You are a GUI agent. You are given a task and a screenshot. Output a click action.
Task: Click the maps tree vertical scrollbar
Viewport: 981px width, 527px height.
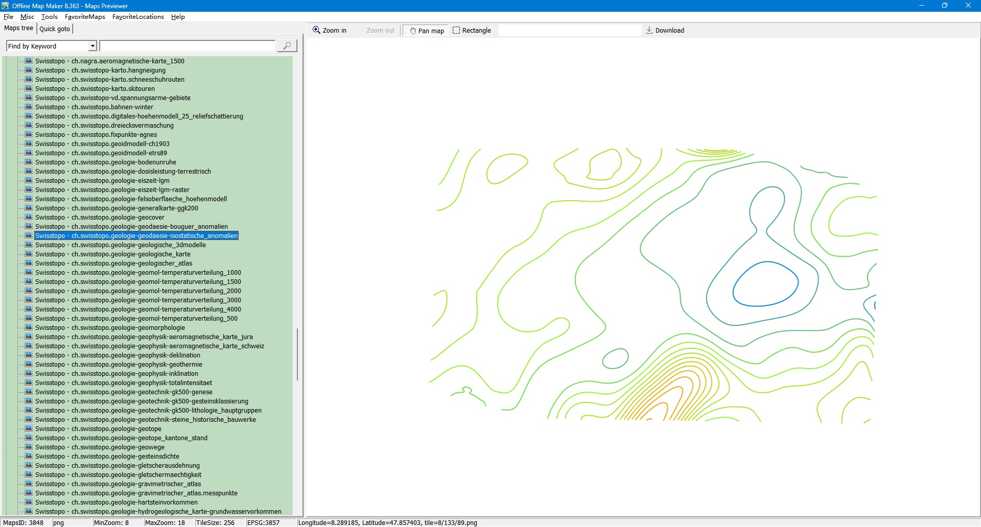point(297,354)
